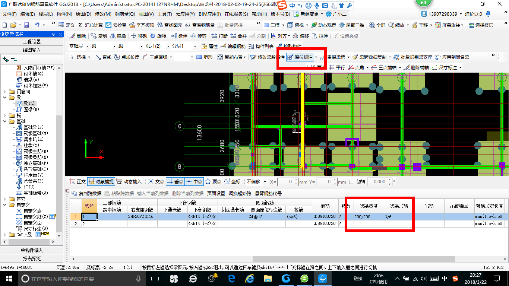Select 矩形 rectangle drawing tool

[204, 57]
